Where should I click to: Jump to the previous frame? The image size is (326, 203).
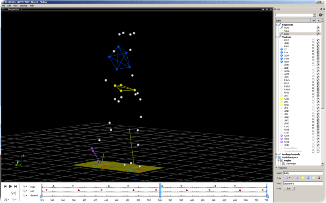(5, 186)
